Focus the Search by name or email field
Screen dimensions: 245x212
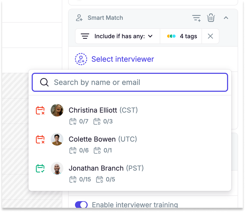(130, 82)
